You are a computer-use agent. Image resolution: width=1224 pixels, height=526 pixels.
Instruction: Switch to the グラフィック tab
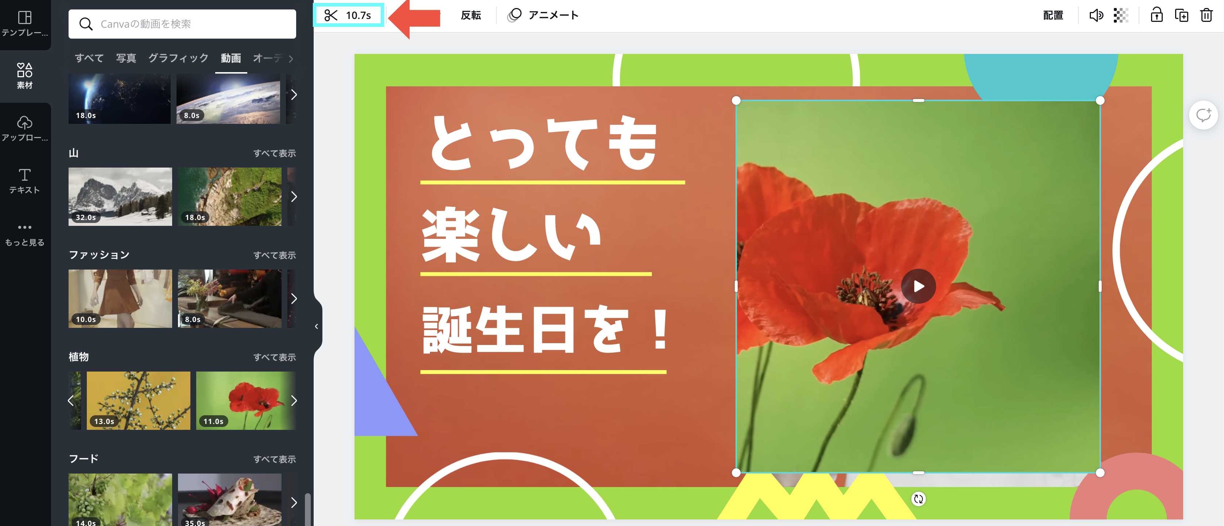coord(178,58)
